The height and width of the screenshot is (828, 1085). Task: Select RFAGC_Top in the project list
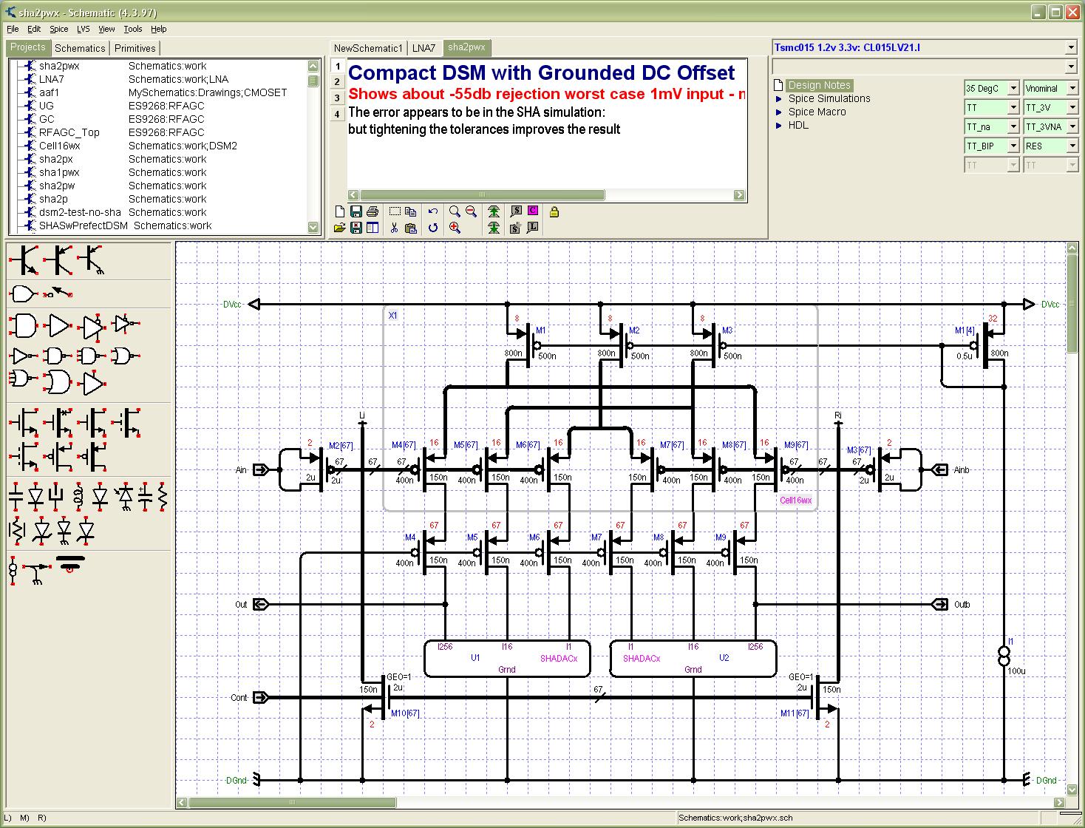(69, 132)
